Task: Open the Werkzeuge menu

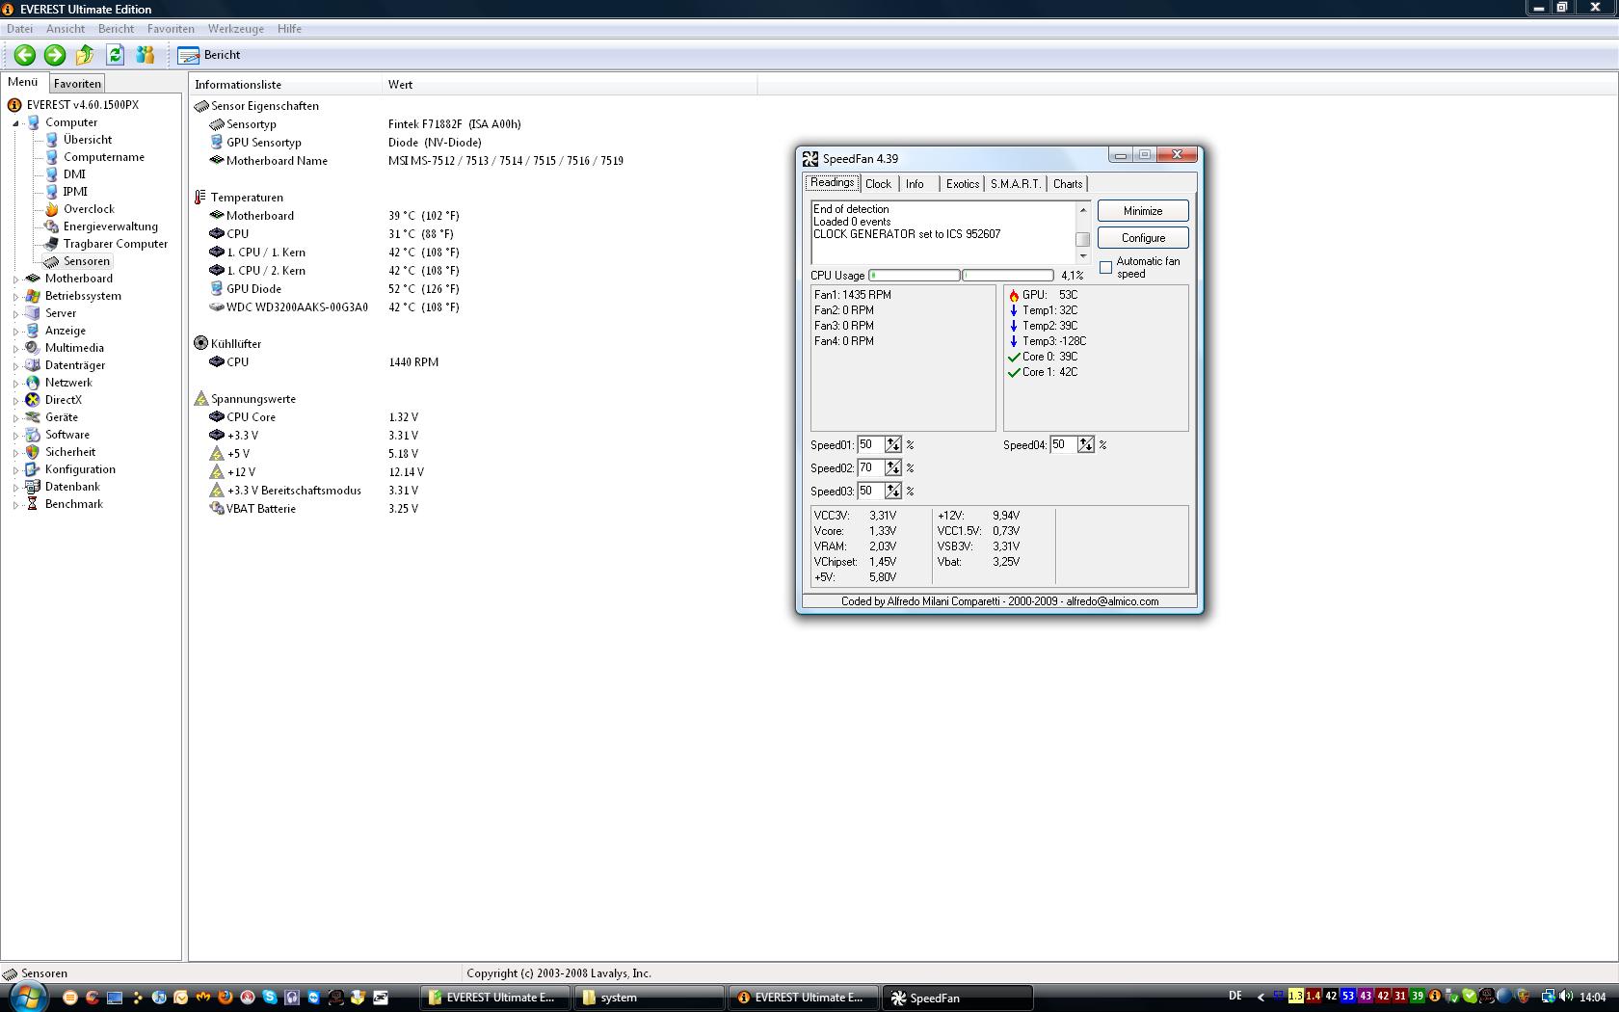Action: pos(235,29)
